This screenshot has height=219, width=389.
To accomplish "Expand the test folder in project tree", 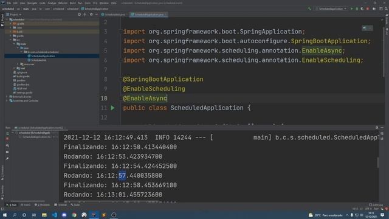I will pos(14,68).
